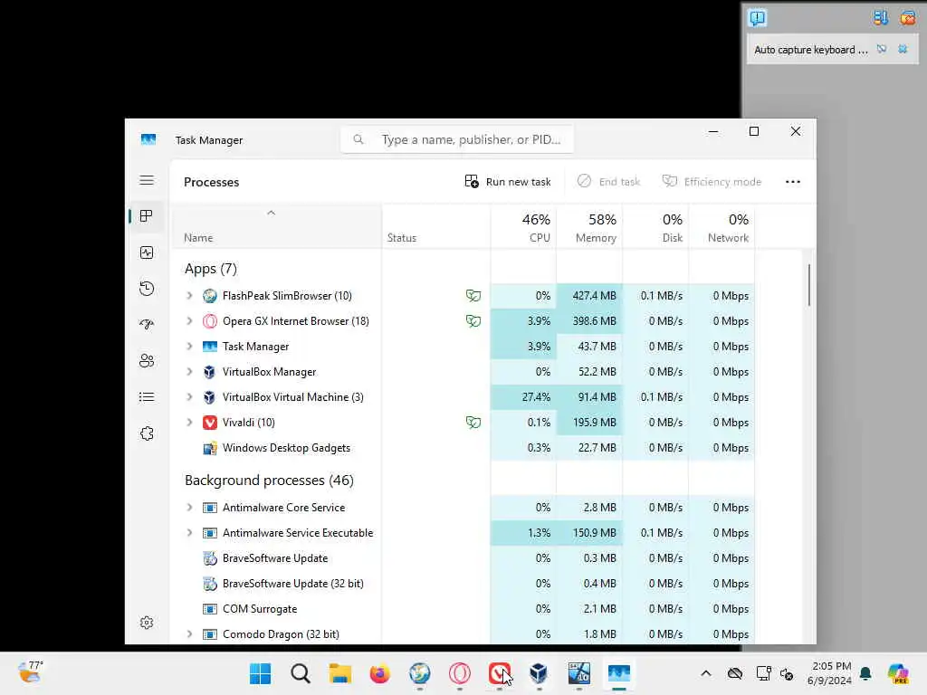
Task: Open Startup apps page in sidebar
Action: [x=147, y=325]
